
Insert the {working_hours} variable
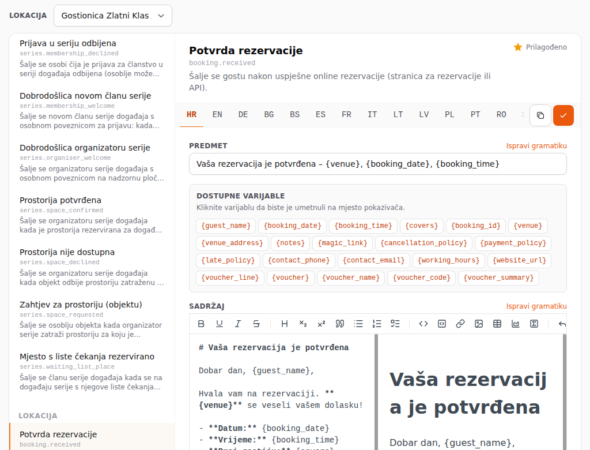[x=448, y=260]
